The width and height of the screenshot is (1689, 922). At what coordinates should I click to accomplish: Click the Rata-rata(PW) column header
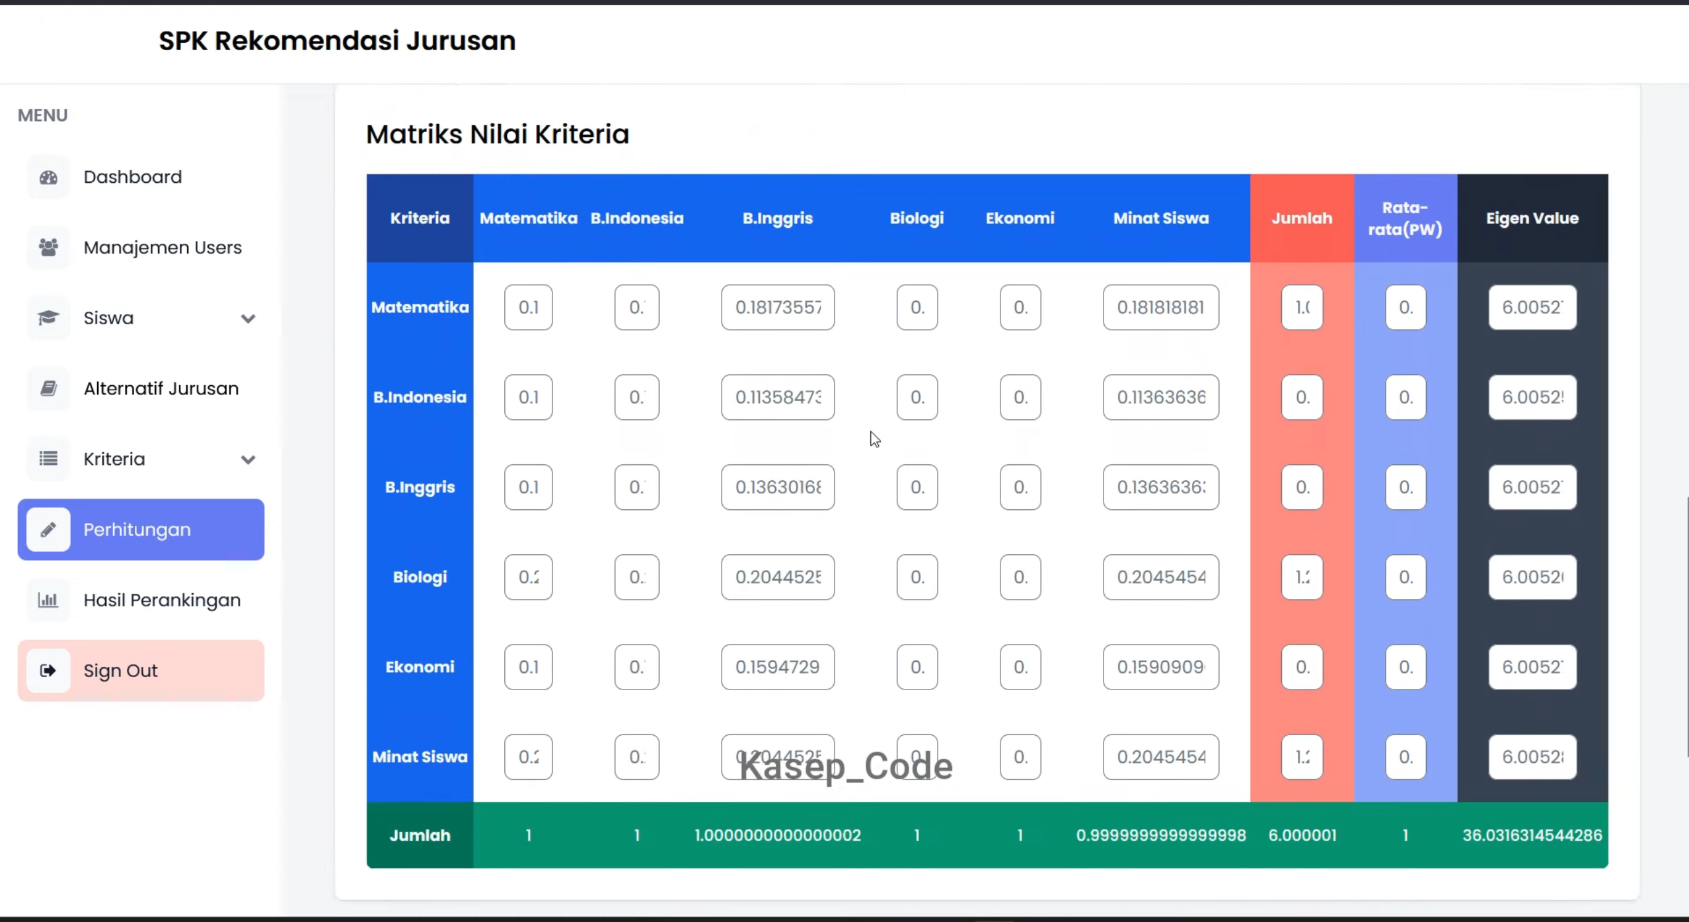(1406, 218)
